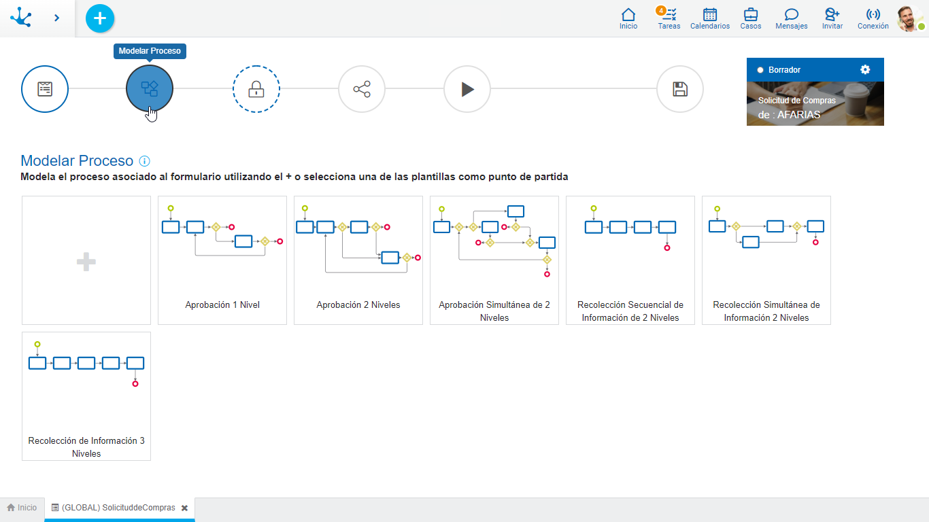Open user profile avatar

point(910,19)
